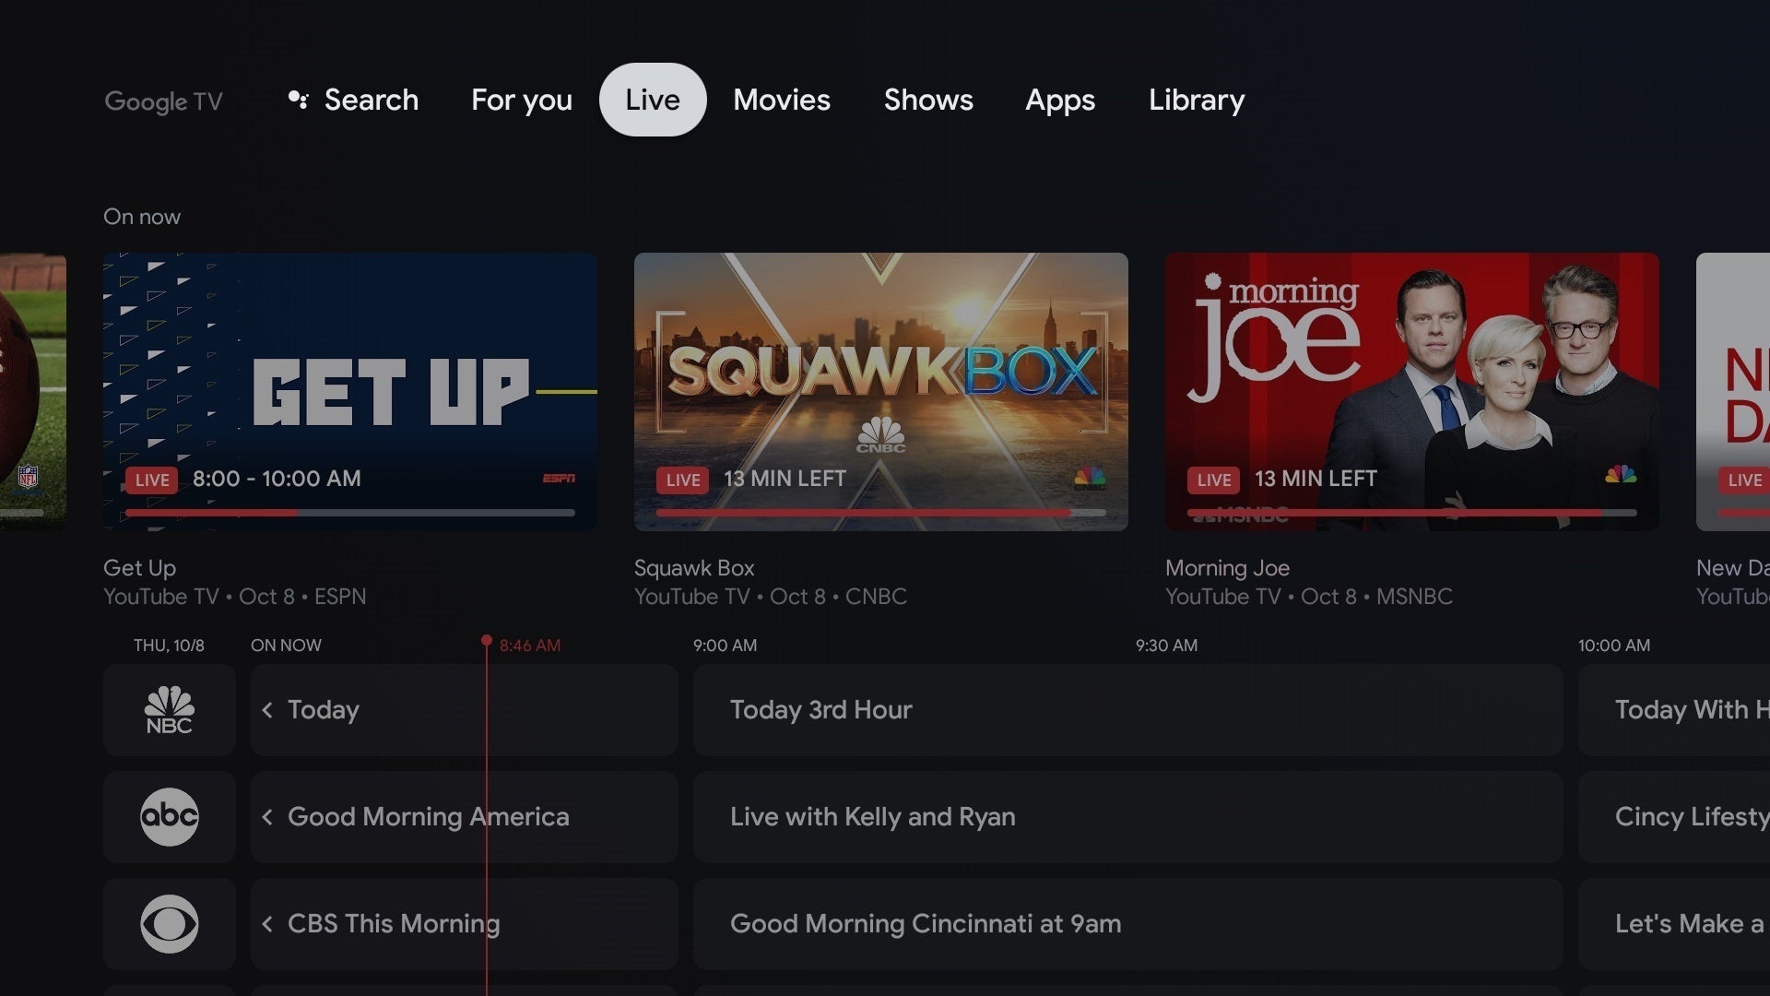The height and width of the screenshot is (996, 1770).
Task: Select Good Morning Cincinnati at 9am
Action: tap(1128, 924)
